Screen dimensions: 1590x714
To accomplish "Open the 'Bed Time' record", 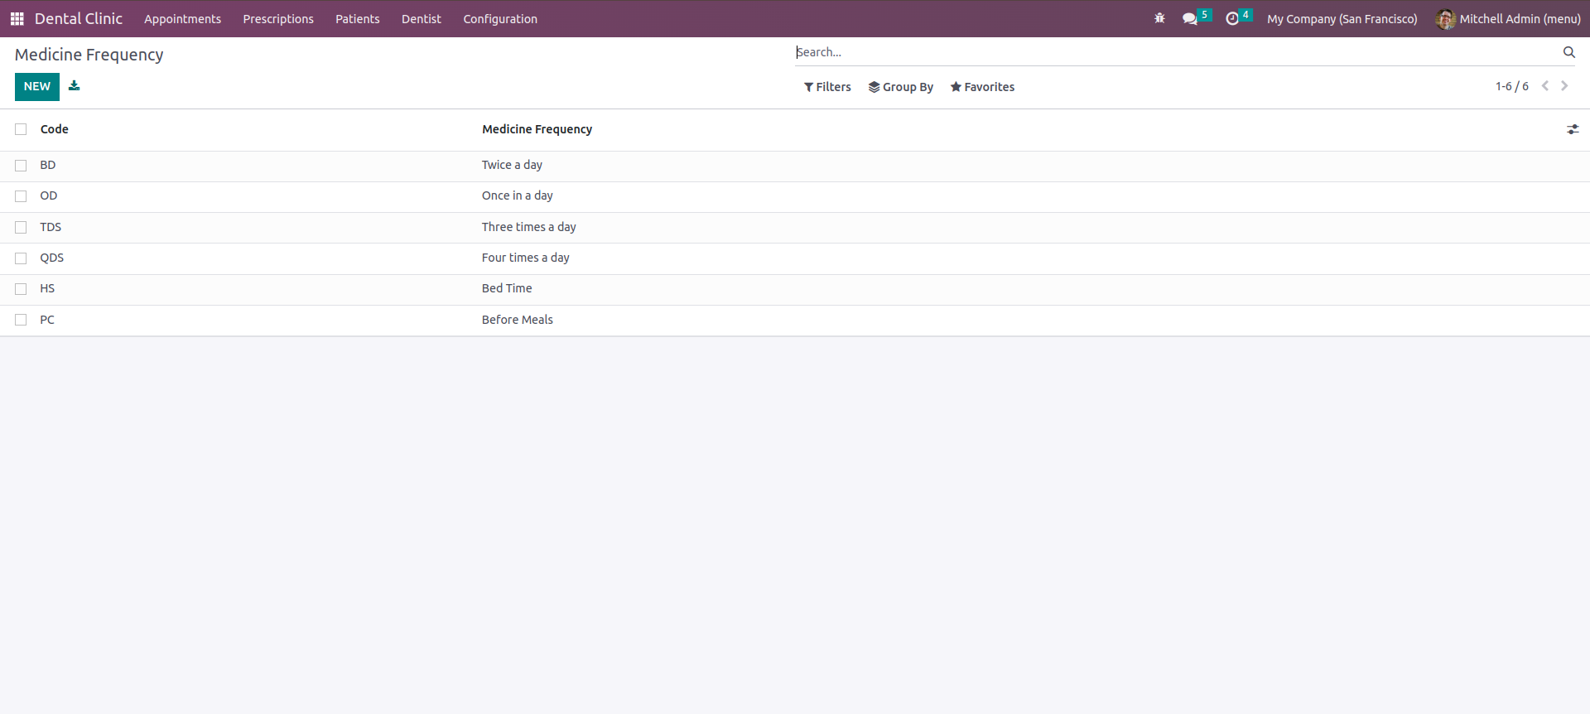I will pos(507,288).
